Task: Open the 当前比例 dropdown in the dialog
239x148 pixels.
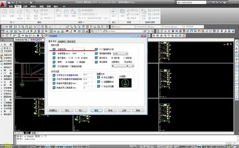Action: point(84,49)
